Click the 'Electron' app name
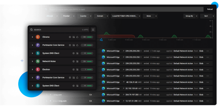This screenshot has height=107, width=220. 46,69
